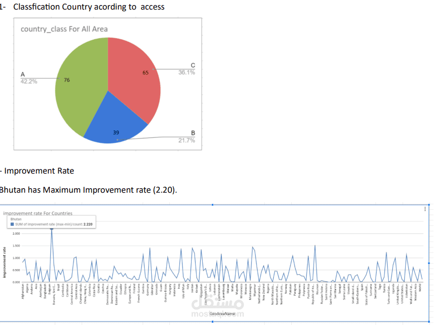Viewport: 436px width, 325px height.
Task: Click the '36.1%' percentage label
Action: [186, 72]
